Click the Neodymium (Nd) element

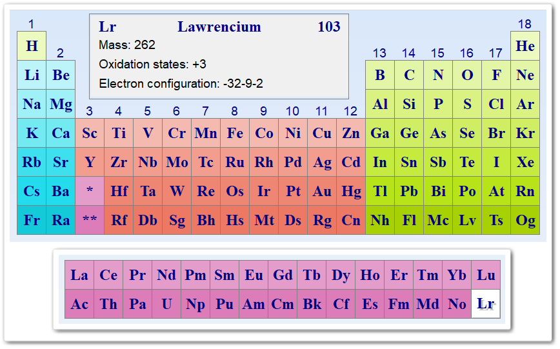166,275
